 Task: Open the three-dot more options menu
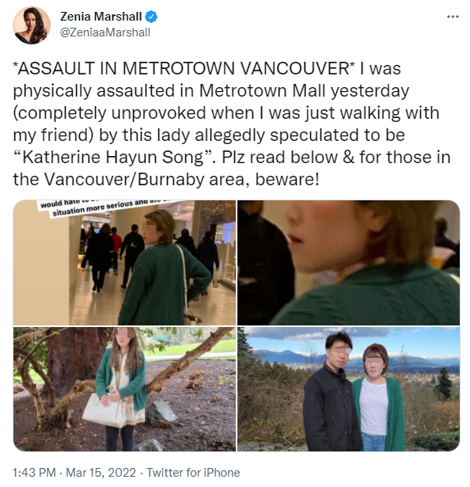[453, 17]
